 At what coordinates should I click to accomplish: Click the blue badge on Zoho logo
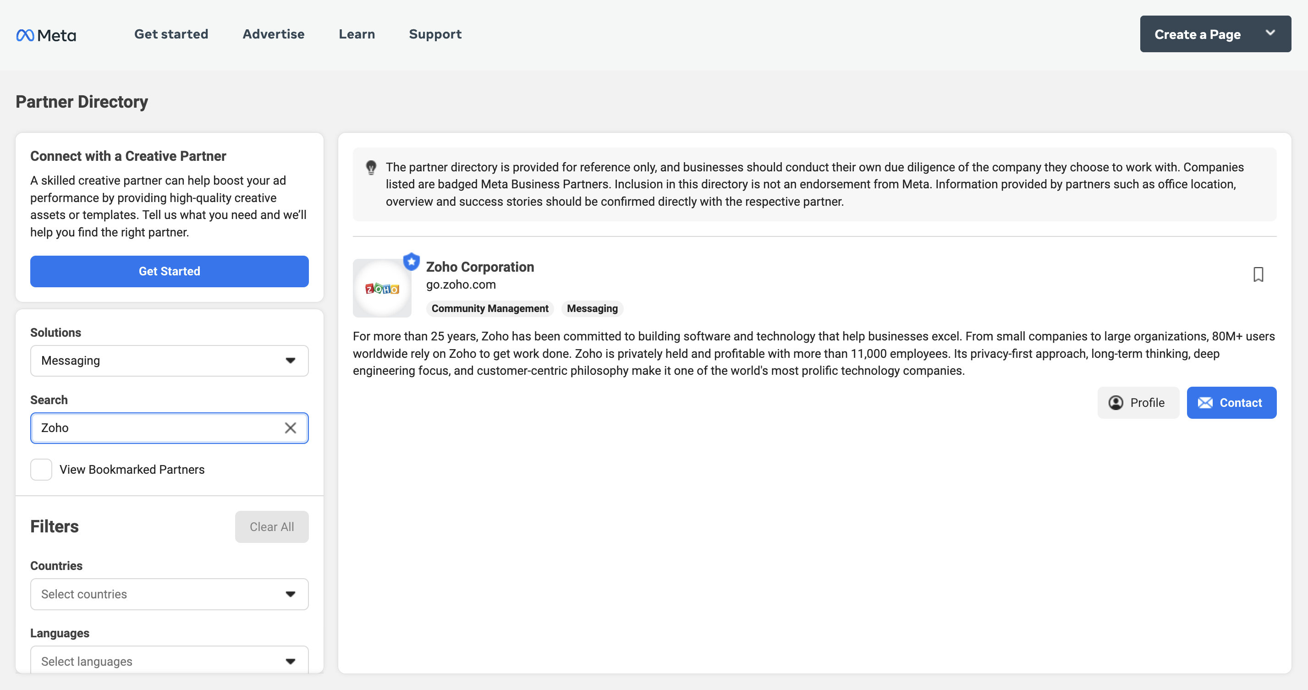(411, 262)
